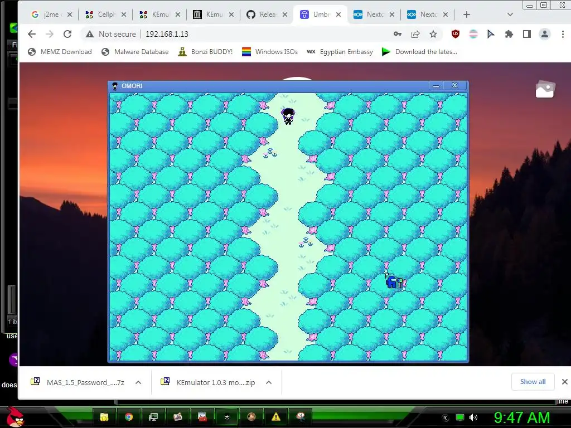
Task: Open the MEMZ Download bookmark
Action: click(x=60, y=52)
